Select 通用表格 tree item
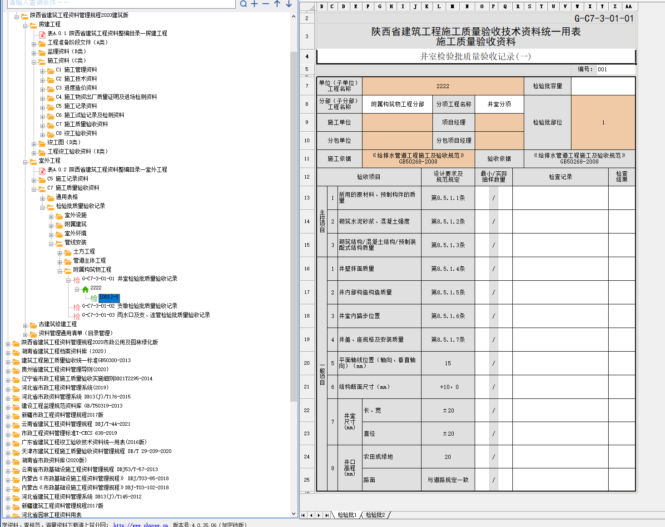The height and width of the screenshot is (527, 665). coord(67,197)
